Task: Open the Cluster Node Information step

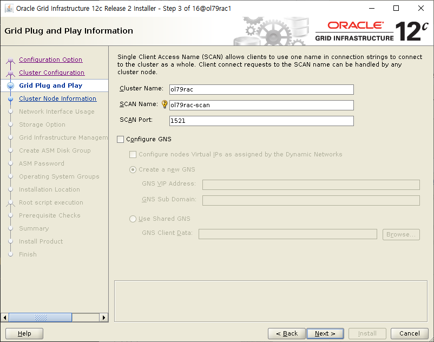Action: coord(57,98)
